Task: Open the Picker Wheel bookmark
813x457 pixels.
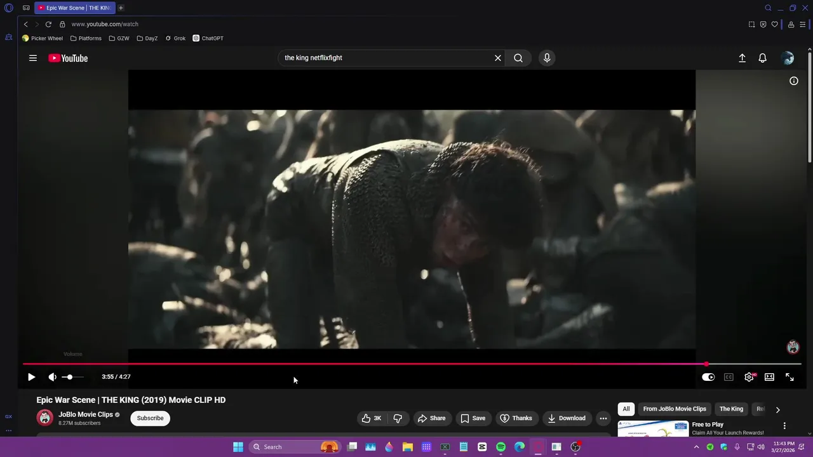Action: pyautogui.click(x=43, y=38)
